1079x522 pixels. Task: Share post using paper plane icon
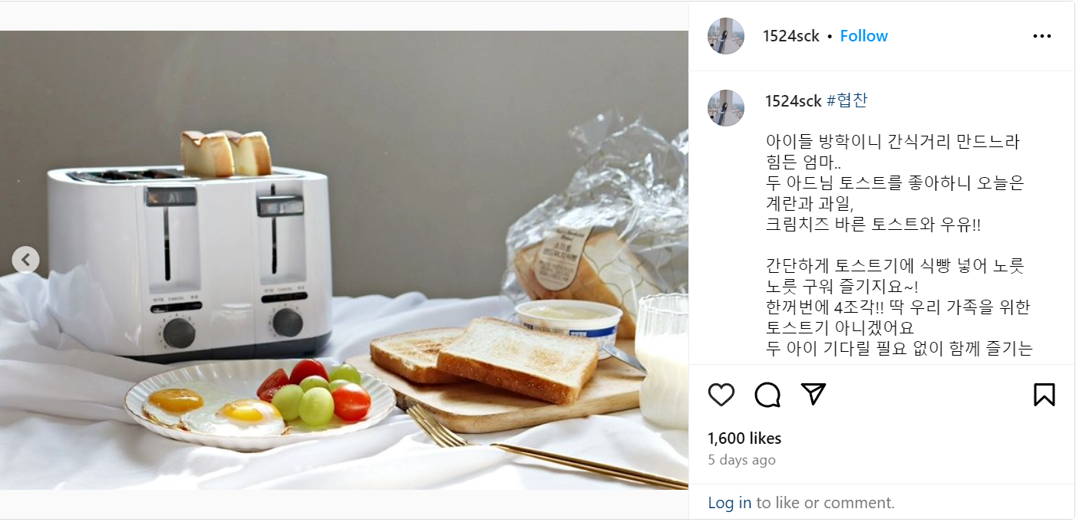pos(813,394)
